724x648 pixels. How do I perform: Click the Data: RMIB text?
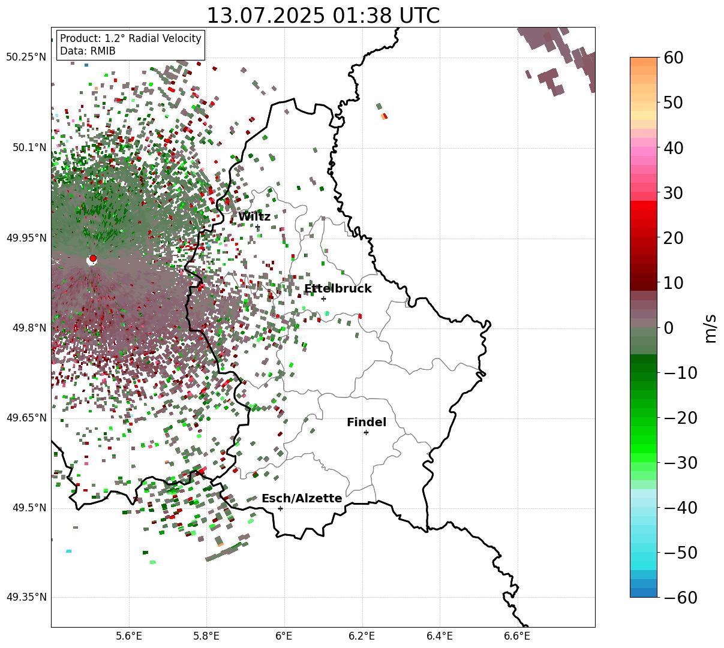(x=88, y=52)
